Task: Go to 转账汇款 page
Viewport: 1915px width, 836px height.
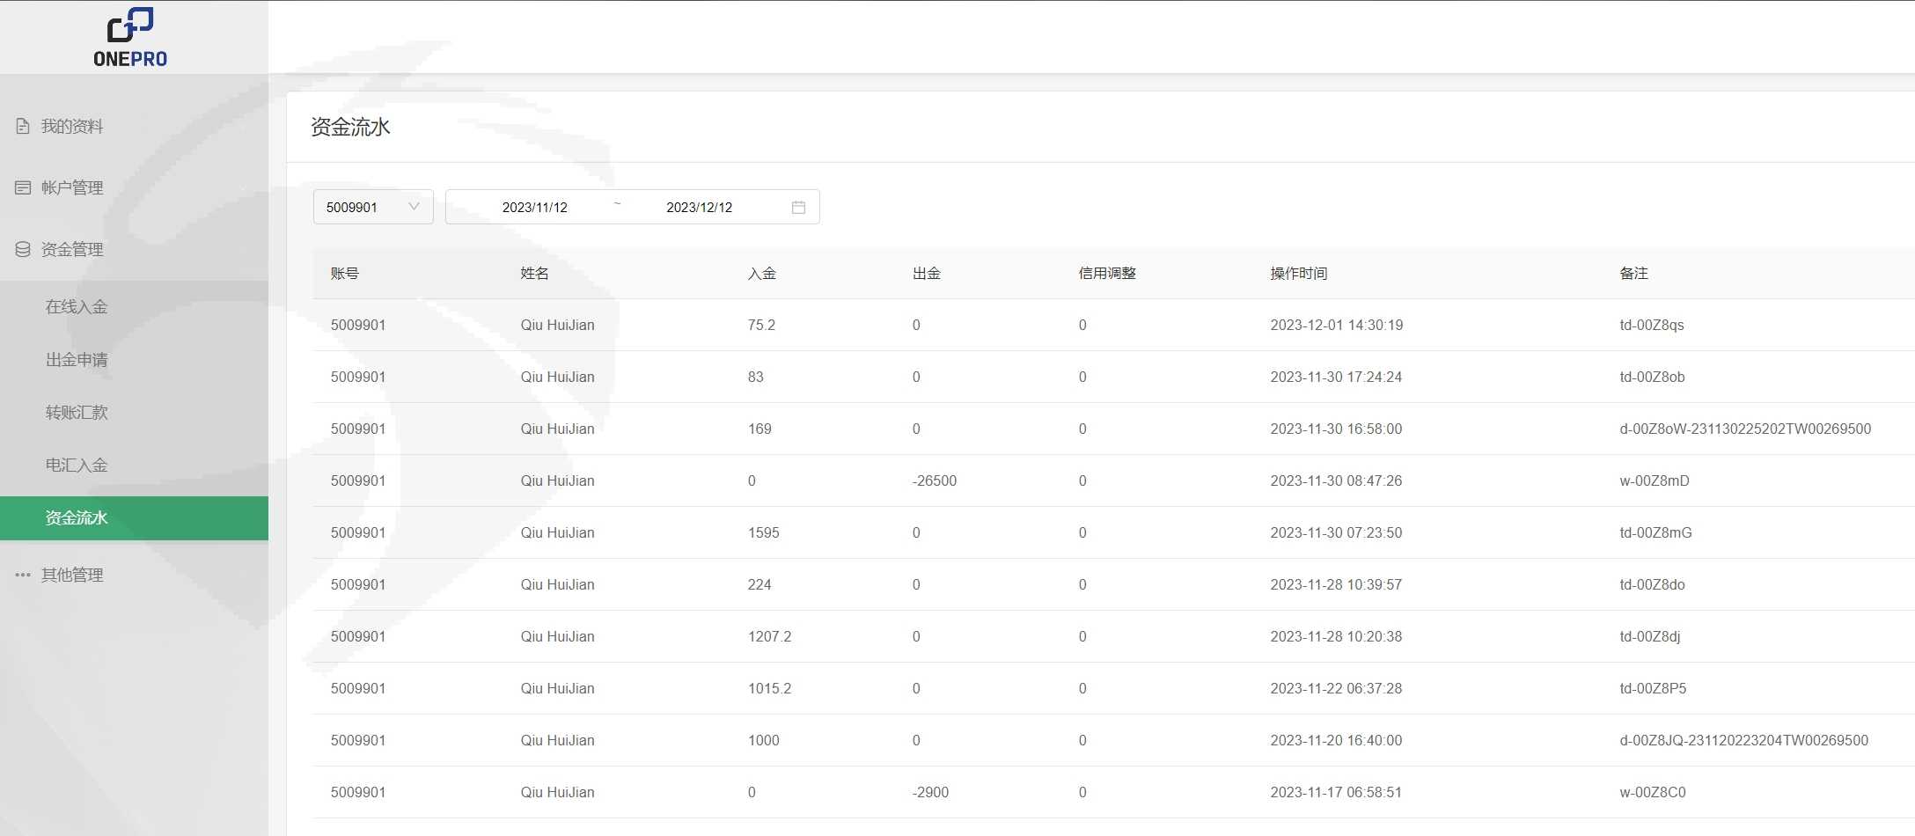Action: pyautogui.click(x=77, y=413)
